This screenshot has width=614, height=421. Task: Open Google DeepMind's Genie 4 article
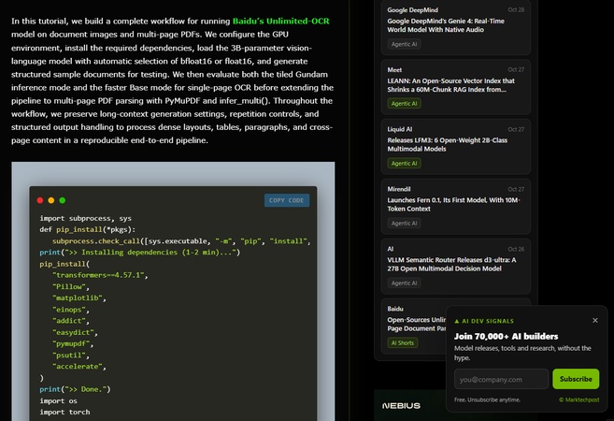tap(446, 25)
